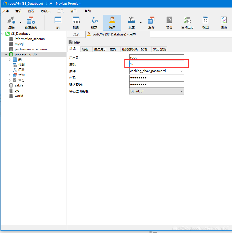The image size is (232, 233).
Task: Collapse the SS_Database connection node
Action: tap(3, 34)
